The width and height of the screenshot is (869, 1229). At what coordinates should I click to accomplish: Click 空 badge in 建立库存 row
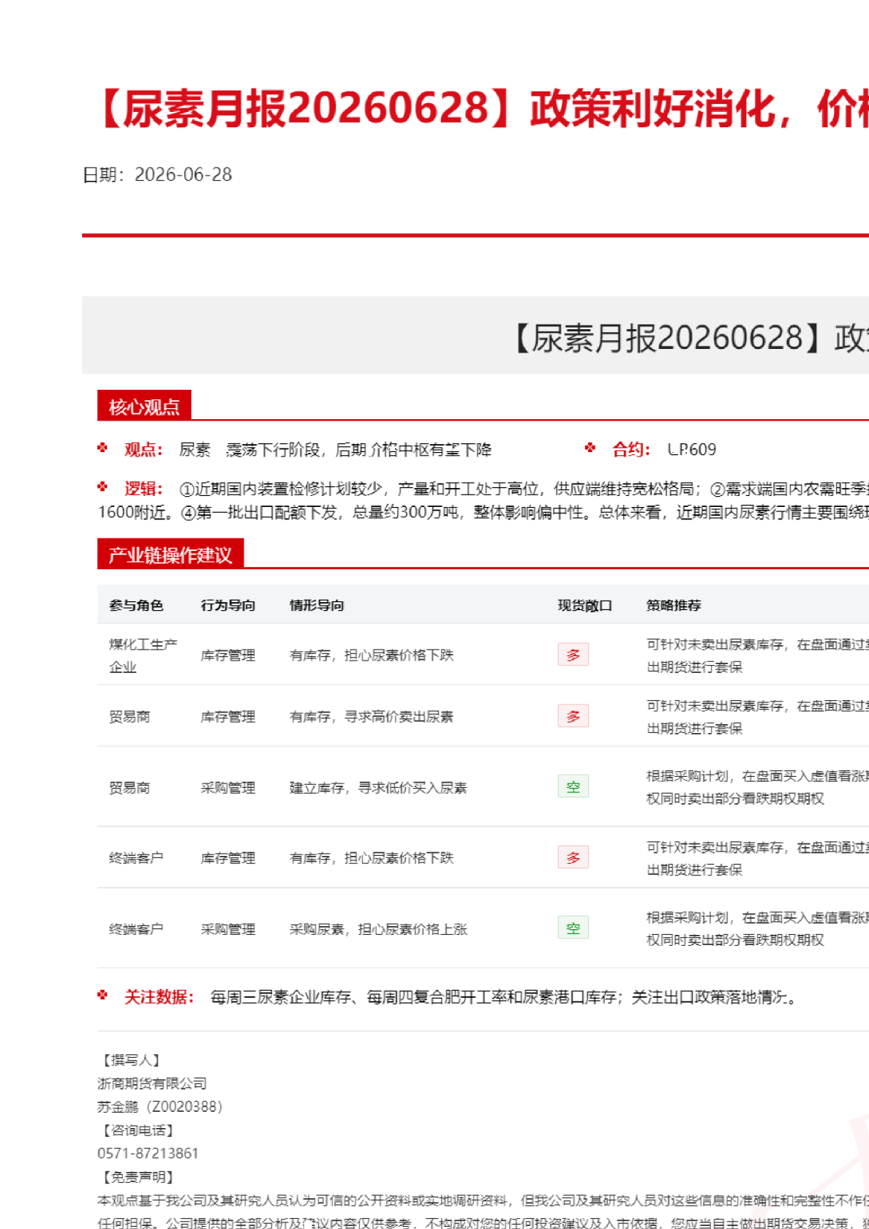[x=573, y=786]
